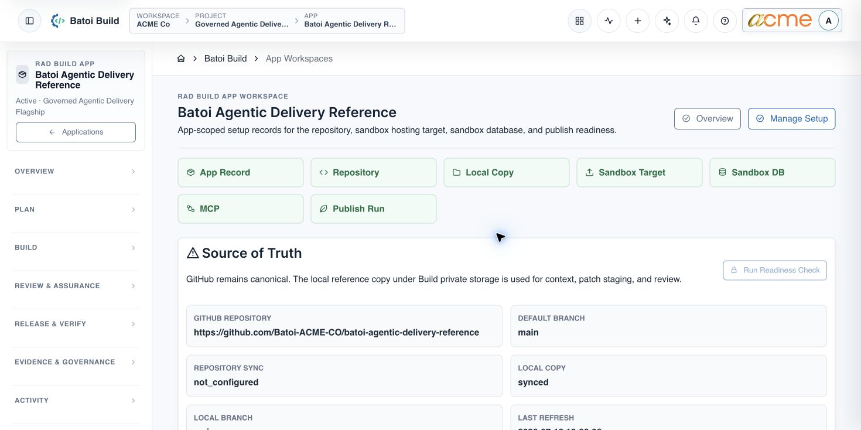Open the Publish Run tab
Viewport: 861px width, 430px height.
pos(374,209)
